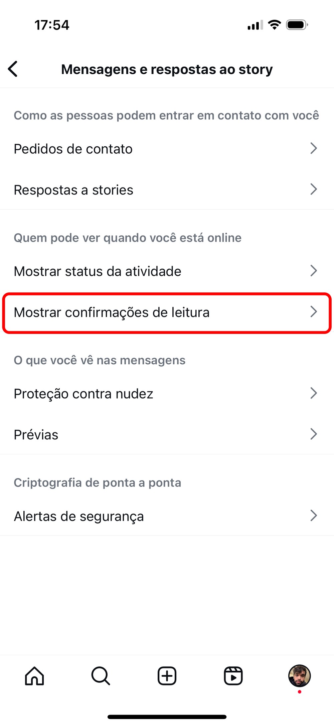Tap the Prévias chevron arrow
The image size is (334, 726).
(x=313, y=434)
